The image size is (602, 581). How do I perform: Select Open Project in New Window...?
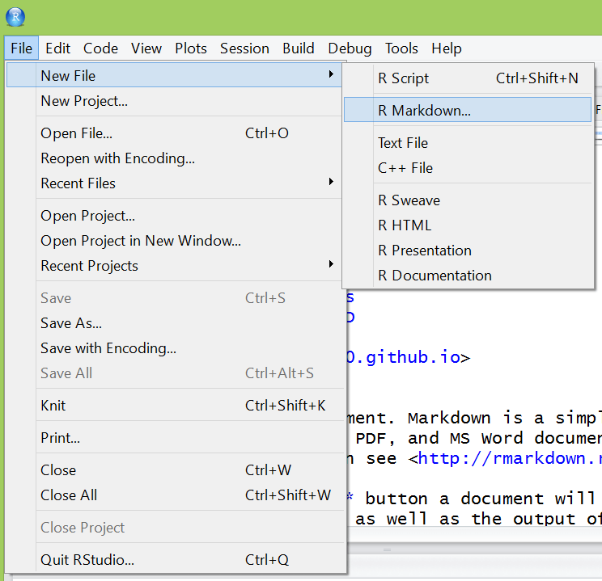pos(174,241)
